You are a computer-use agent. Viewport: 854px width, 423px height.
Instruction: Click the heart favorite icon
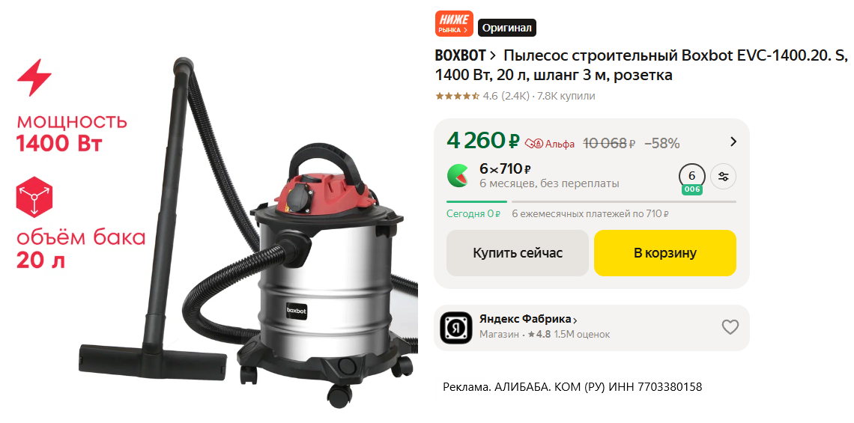(x=730, y=327)
